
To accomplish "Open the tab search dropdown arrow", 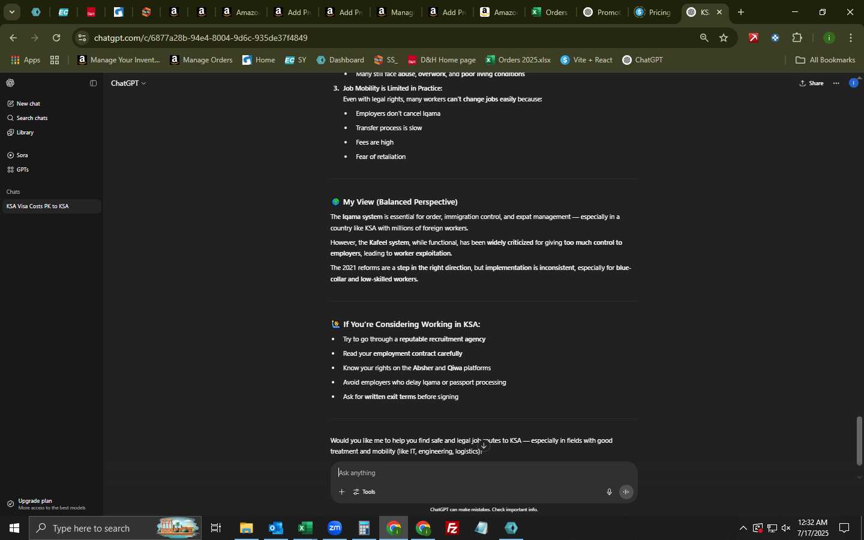I will [x=11, y=12].
